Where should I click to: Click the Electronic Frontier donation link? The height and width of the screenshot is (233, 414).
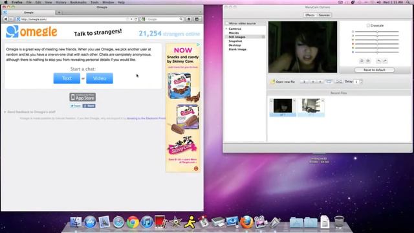146,118
